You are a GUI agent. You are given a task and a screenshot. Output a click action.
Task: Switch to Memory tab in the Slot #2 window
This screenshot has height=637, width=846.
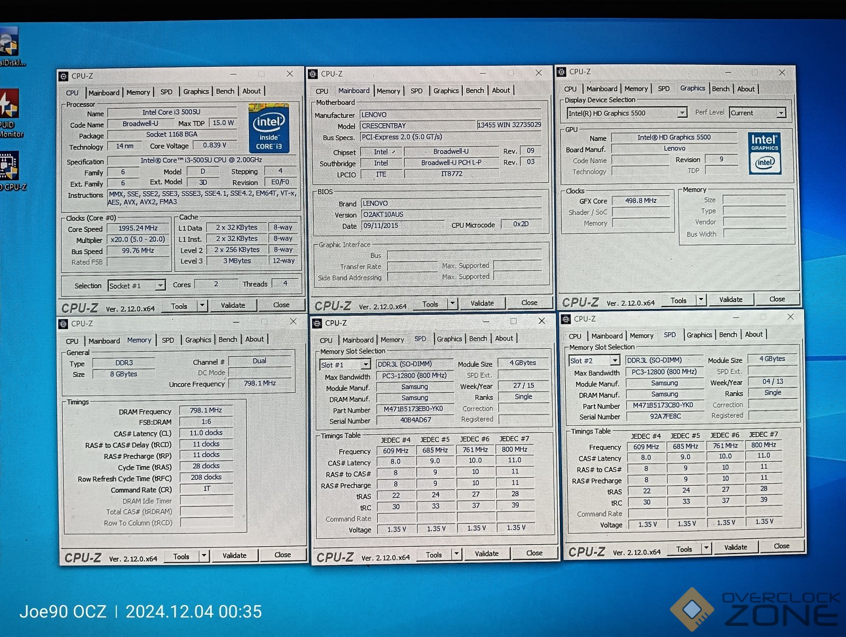tap(642, 335)
